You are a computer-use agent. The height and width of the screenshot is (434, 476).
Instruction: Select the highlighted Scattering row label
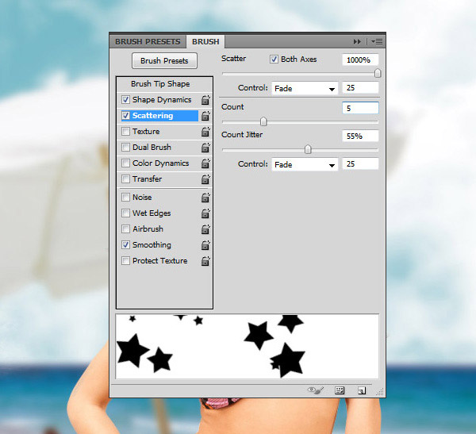point(152,116)
